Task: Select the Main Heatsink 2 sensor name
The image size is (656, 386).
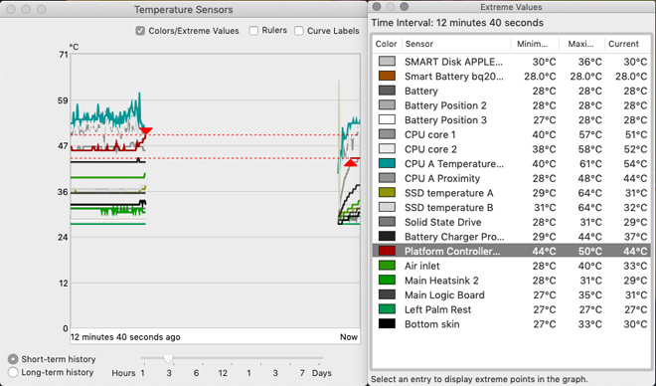Action: [441, 281]
